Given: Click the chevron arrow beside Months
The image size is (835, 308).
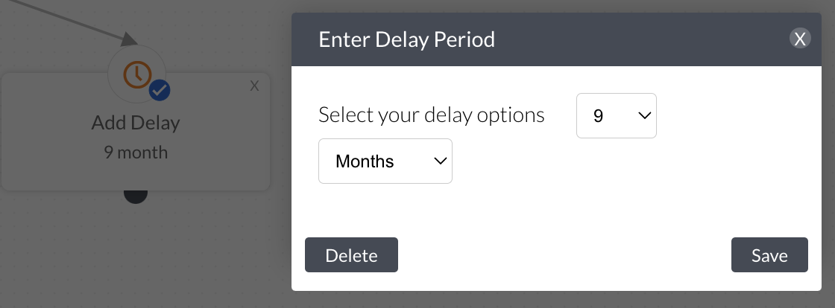Looking at the screenshot, I should (440, 161).
